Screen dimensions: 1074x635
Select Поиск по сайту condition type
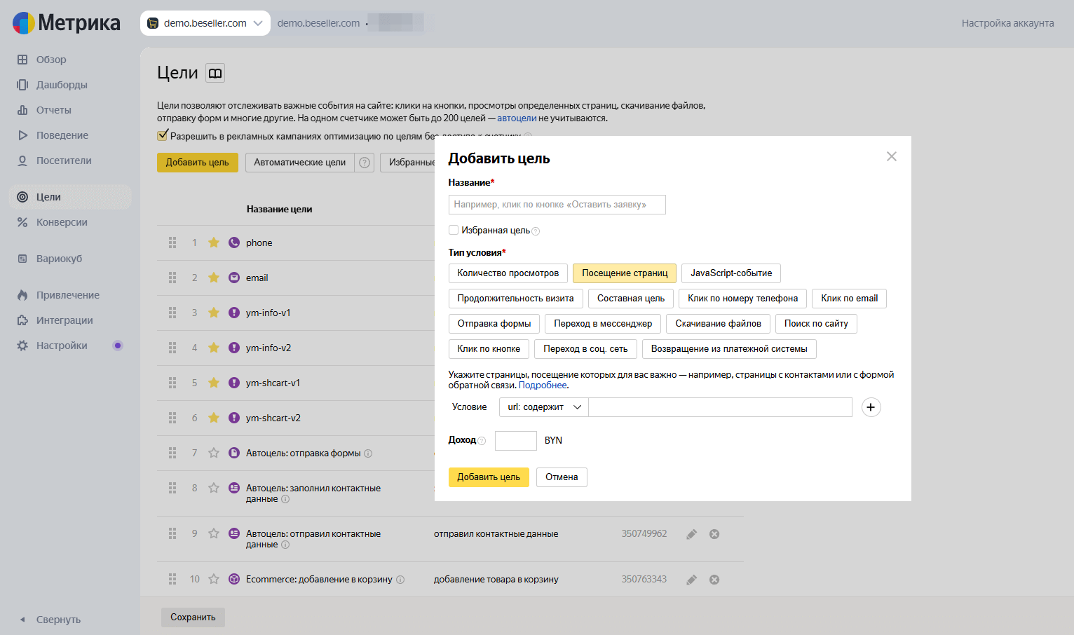tap(816, 324)
